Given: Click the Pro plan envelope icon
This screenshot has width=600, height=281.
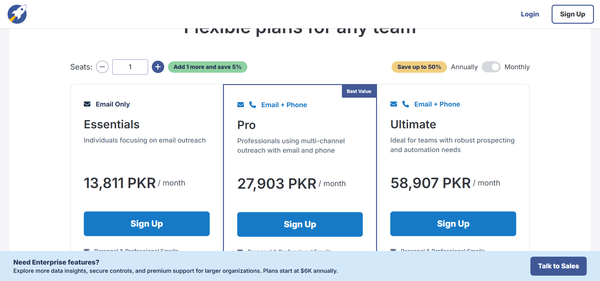Looking at the screenshot, I should click(241, 105).
